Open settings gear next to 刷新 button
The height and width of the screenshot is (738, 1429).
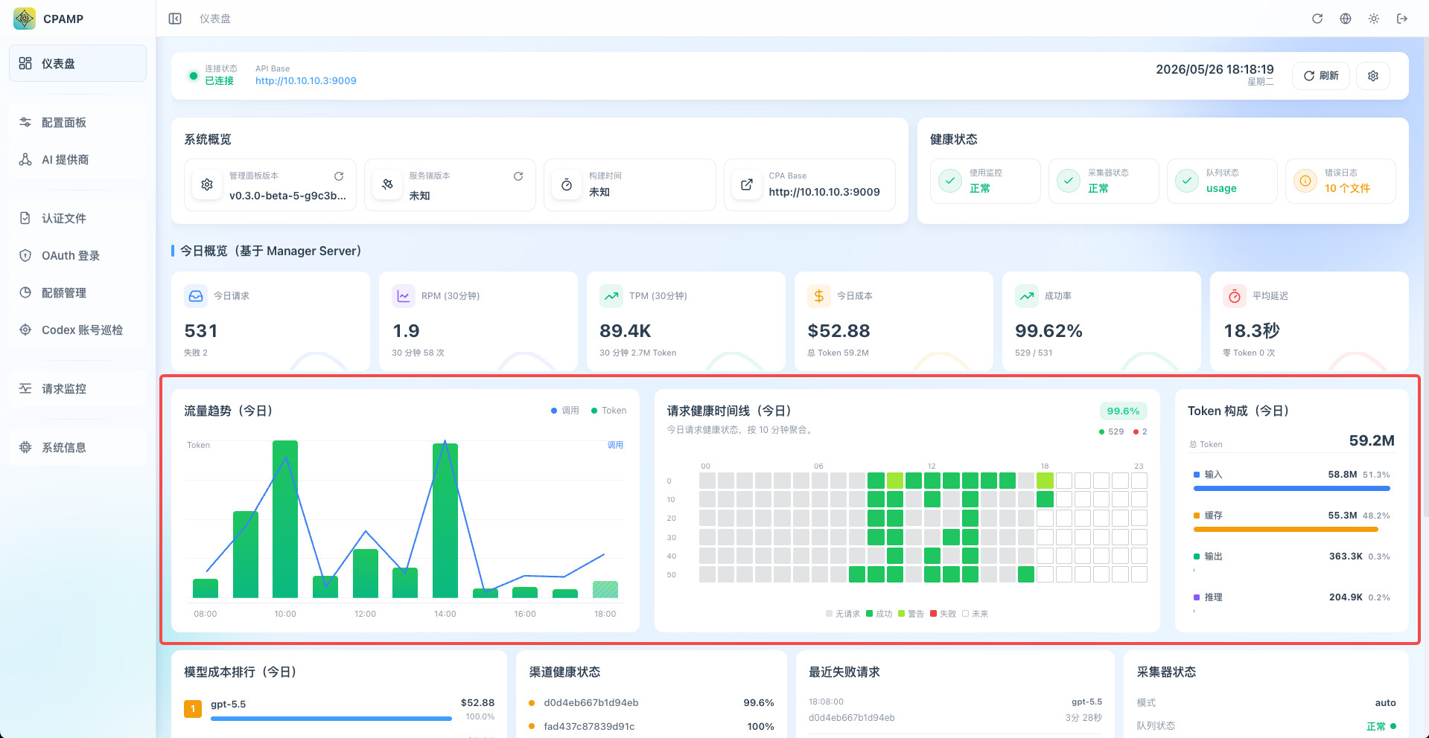point(1373,76)
